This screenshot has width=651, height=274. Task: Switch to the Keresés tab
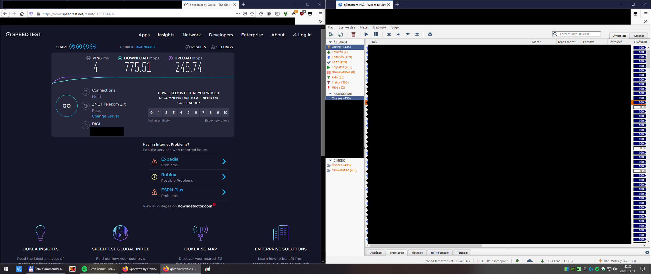point(639,36)
